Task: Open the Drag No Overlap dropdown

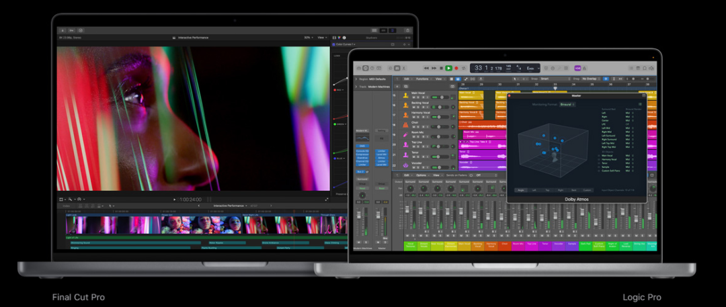Action: [590, 79]
